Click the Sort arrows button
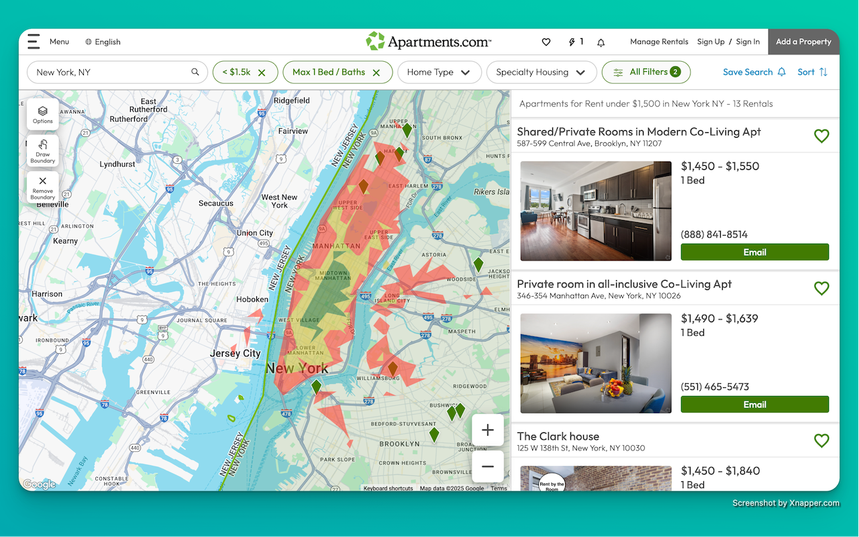Viewport: 859px width, 537px height. (x=813, y=72)
